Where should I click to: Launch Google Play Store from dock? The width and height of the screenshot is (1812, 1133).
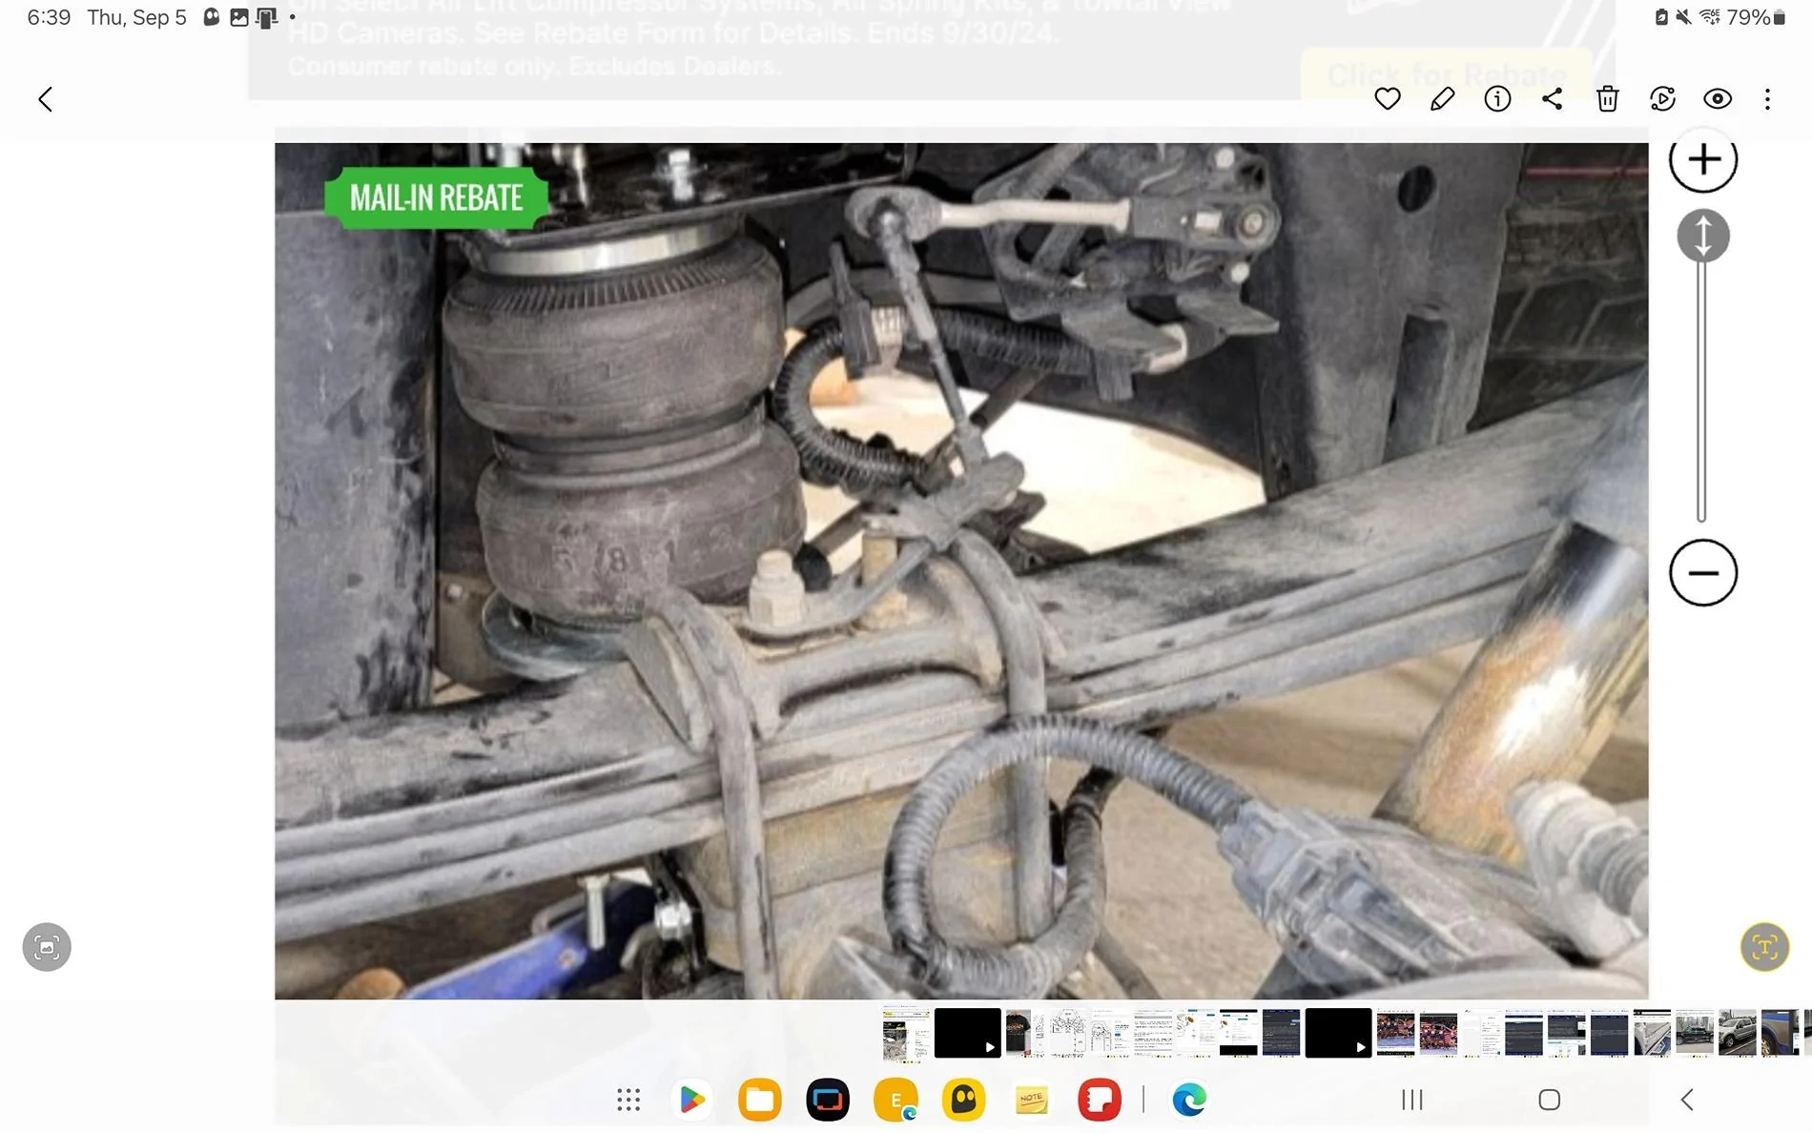click(x=691, y=1099)
